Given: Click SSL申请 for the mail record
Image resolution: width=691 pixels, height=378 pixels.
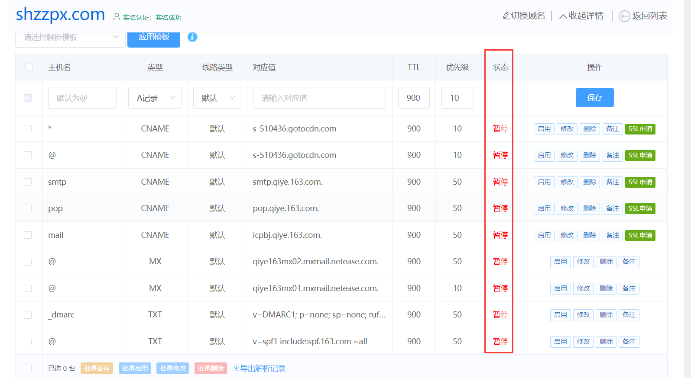Looking at the screenshot, I should click(640, 235).
